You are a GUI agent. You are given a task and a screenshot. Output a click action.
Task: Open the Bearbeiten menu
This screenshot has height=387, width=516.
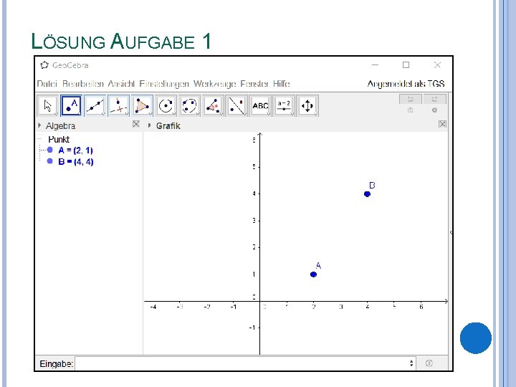(x=83, y=84)
